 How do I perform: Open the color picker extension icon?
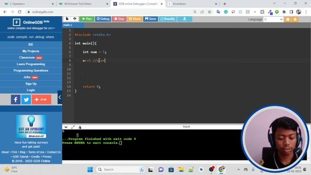tap(270, 12)
